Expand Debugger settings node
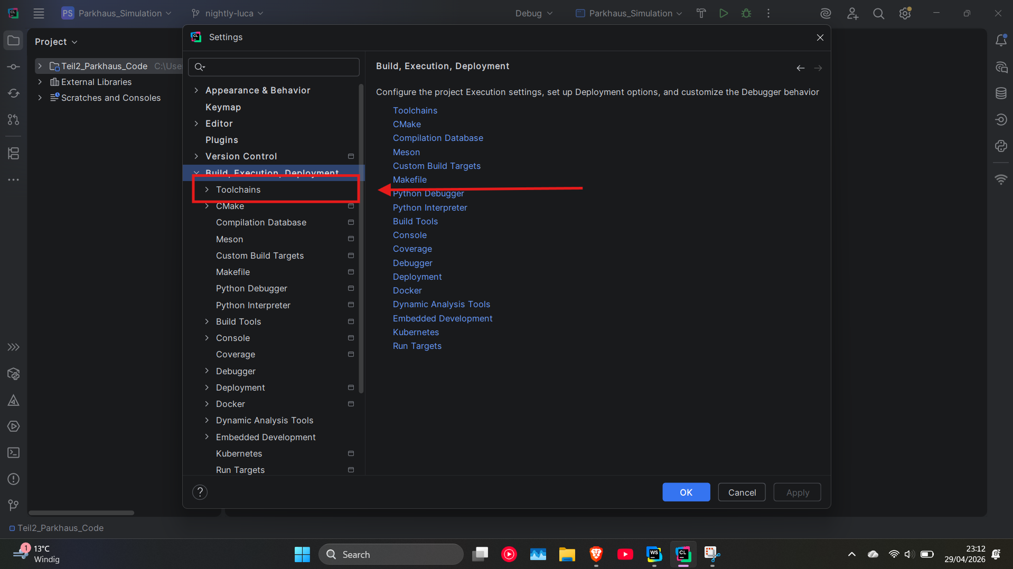 pos(207,371)
